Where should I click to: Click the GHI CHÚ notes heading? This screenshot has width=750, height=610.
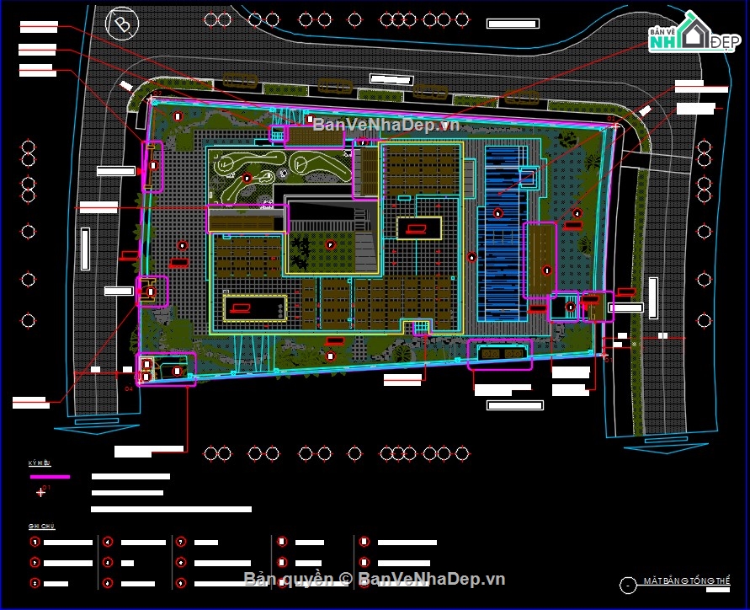pyautogui.click(x=40, y=527)
